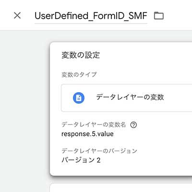Screen dimensions: 192x192
Task: Click the response.5.value variable name value
Action: coord(87,134)
